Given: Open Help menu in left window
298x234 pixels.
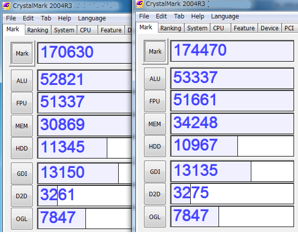Looking at the screenshot, I should pyautogui.click(x=65, y=18).
